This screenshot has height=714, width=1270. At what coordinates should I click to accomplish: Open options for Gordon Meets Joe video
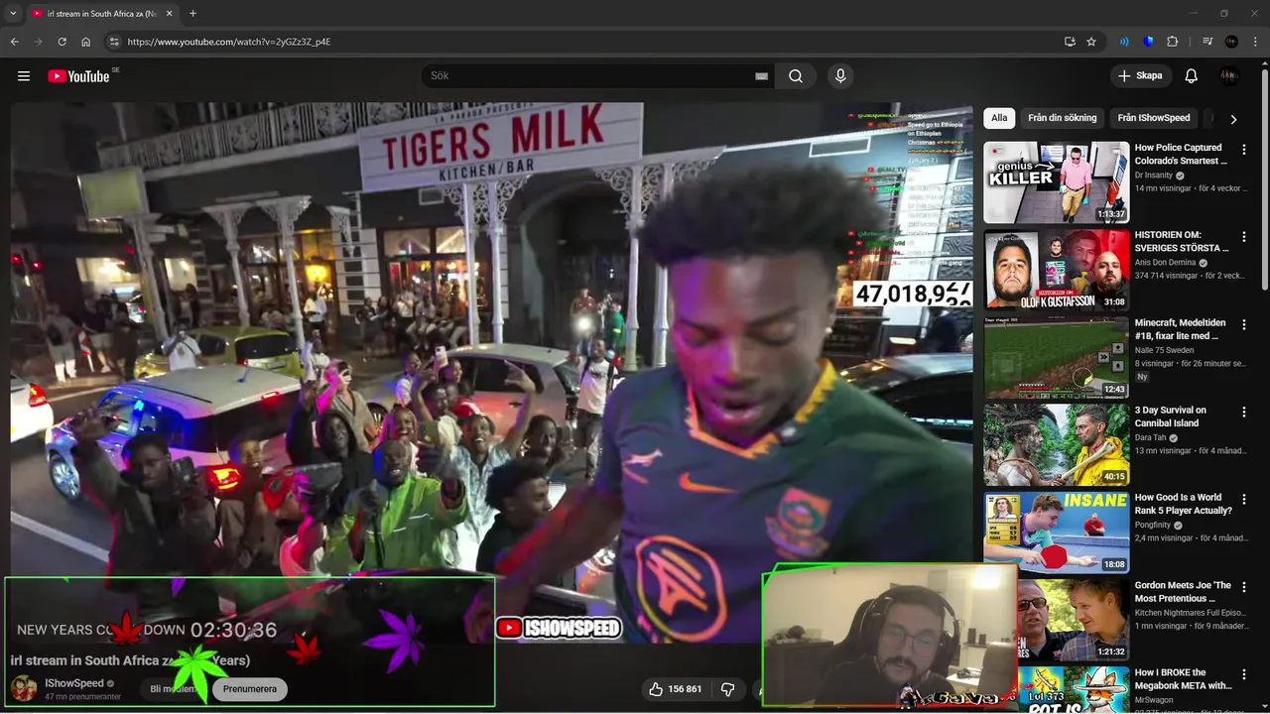click(x=1244, y=587)
